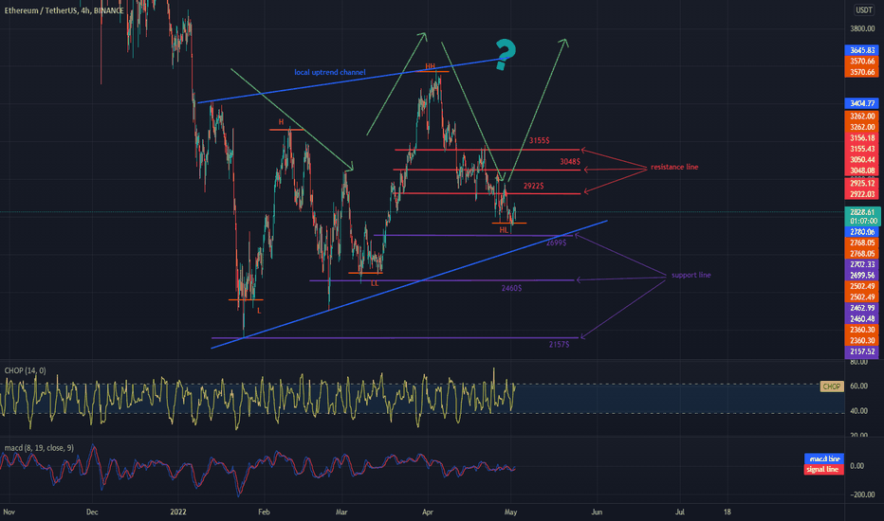Click the 2922$ resistance price label

533,186
